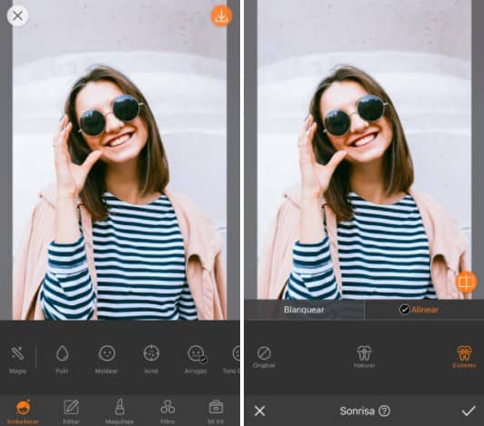The height and width of the screenshot is (426, 484).
Task: Choose the Original no-effect option
Action: point(264,357)
